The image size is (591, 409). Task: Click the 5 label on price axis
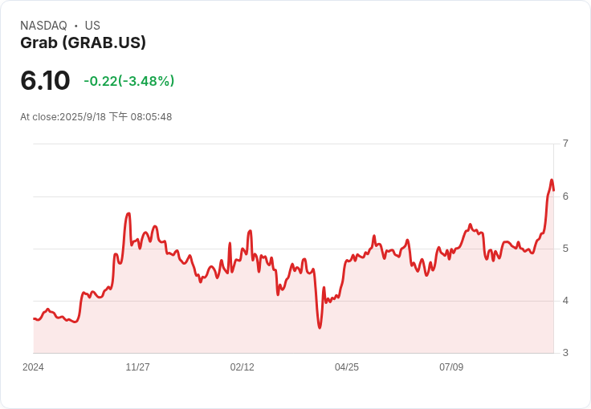pyautogui.click(x=565, y=249)
